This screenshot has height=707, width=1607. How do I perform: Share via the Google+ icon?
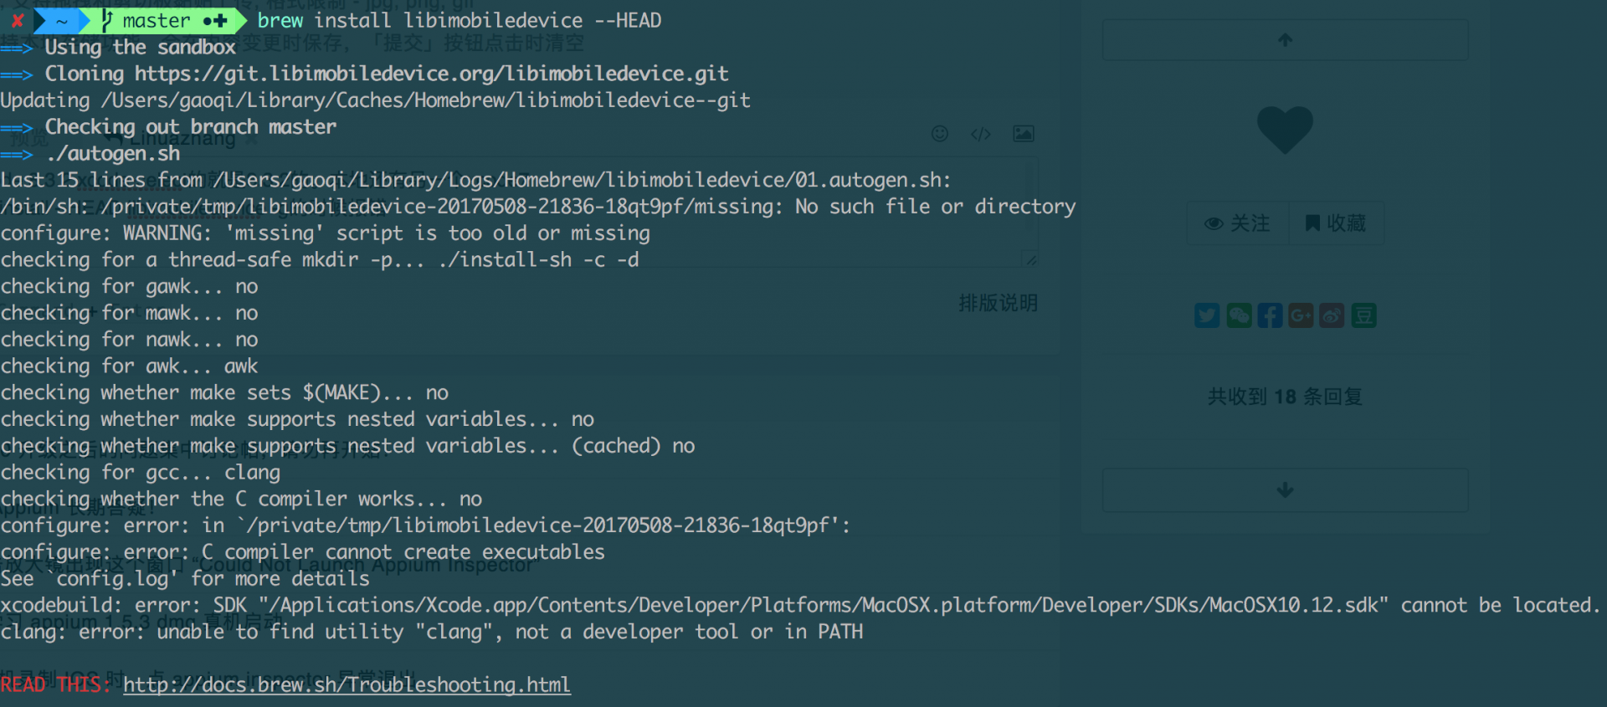[x=1301, y=315]
